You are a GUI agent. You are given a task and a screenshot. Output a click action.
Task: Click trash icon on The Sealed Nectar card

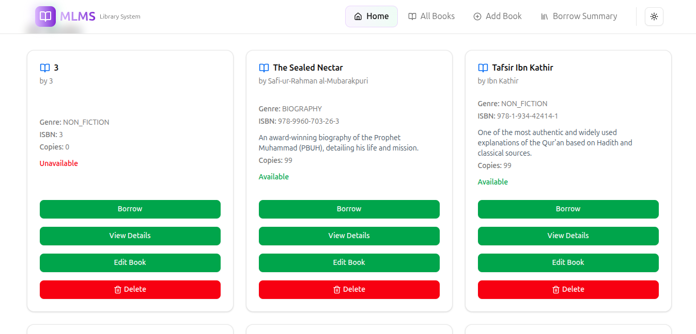[337, 290]
